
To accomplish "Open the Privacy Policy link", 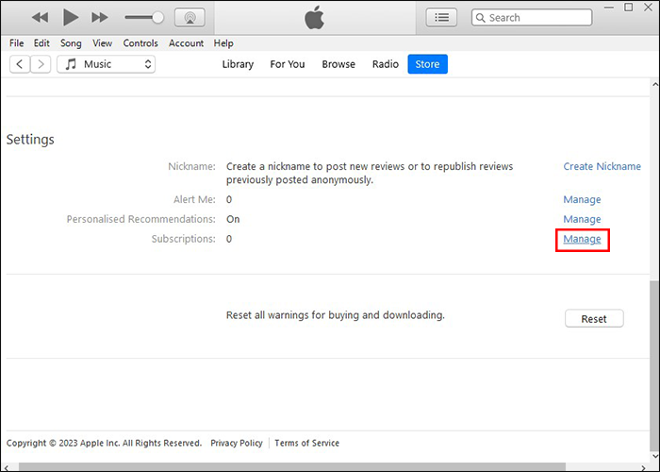I will click(237, 443).
